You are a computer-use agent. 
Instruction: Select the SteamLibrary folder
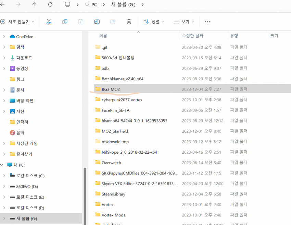(113, 194)
